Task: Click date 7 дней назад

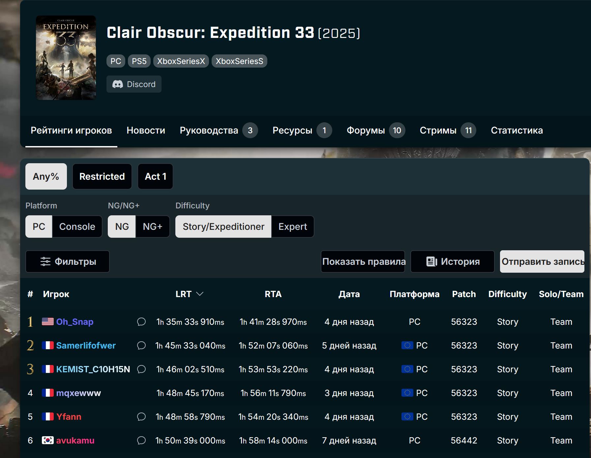Action: pyautogui.click(x=349, y=441)
